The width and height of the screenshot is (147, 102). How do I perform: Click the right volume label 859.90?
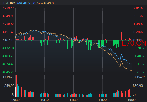[138, 86]
